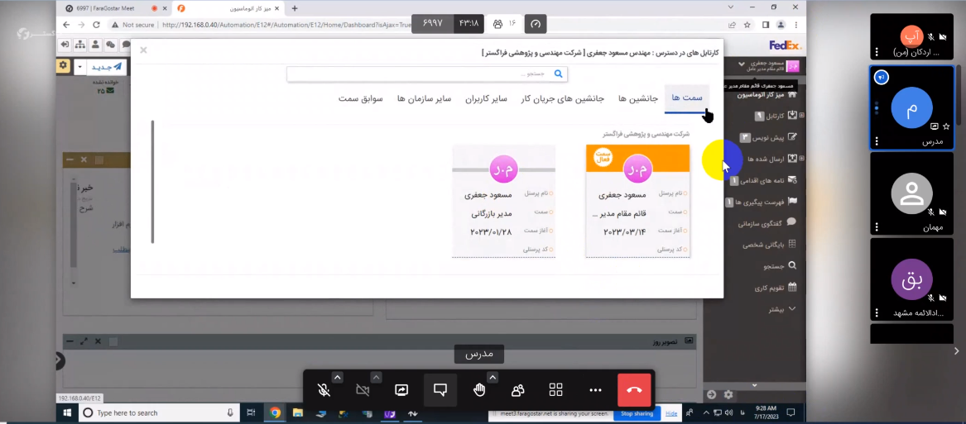Reload the page in browser
This screenshot has height=424, width=966.
tap(96, 25)
